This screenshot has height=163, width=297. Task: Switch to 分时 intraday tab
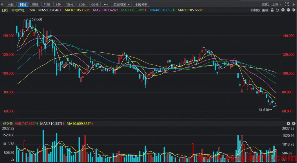pos(11,4)
